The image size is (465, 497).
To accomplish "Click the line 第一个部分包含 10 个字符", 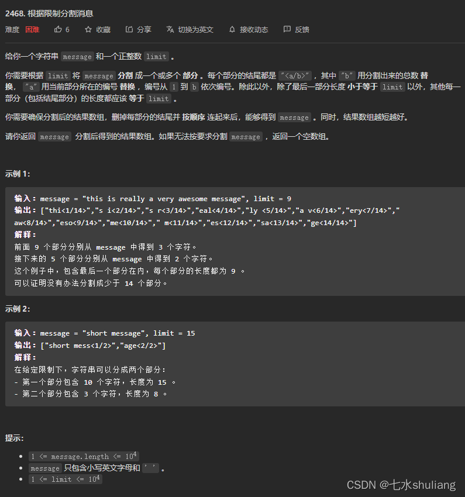I will tap(95, 382).
